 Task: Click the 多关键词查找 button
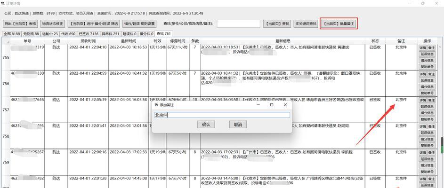pos(306,24)
